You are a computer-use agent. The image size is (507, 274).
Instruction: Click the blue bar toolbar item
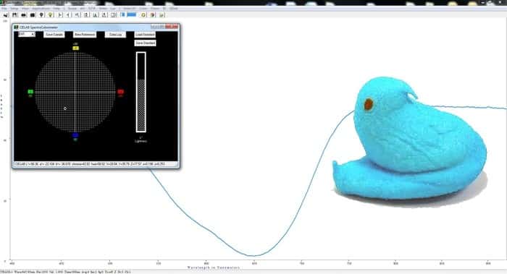tap(132, 14)
